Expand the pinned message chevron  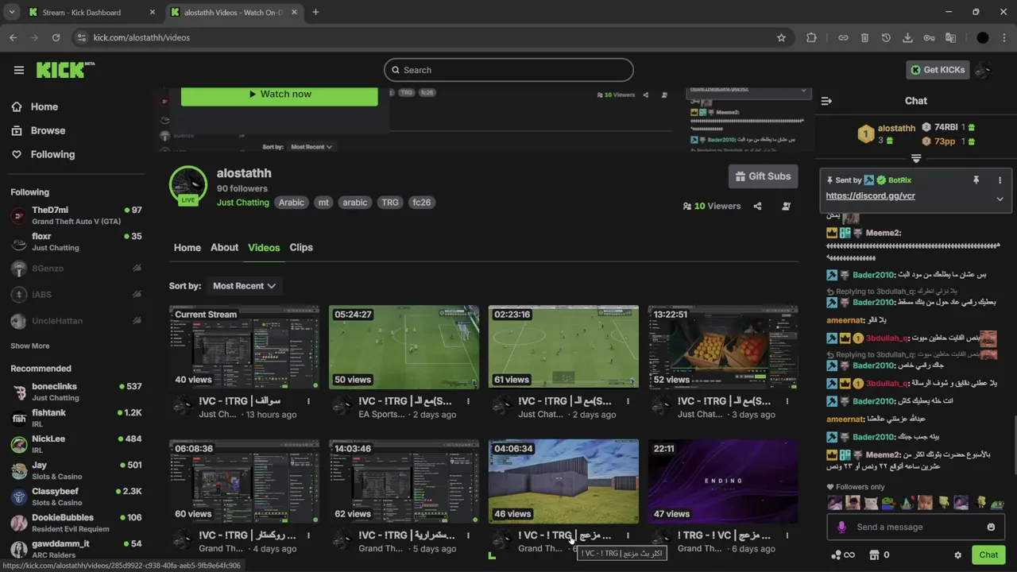pos(1000,199)
